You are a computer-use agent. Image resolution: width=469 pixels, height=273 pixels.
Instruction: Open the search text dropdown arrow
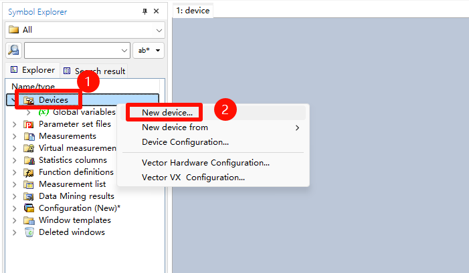pos(124,51)
